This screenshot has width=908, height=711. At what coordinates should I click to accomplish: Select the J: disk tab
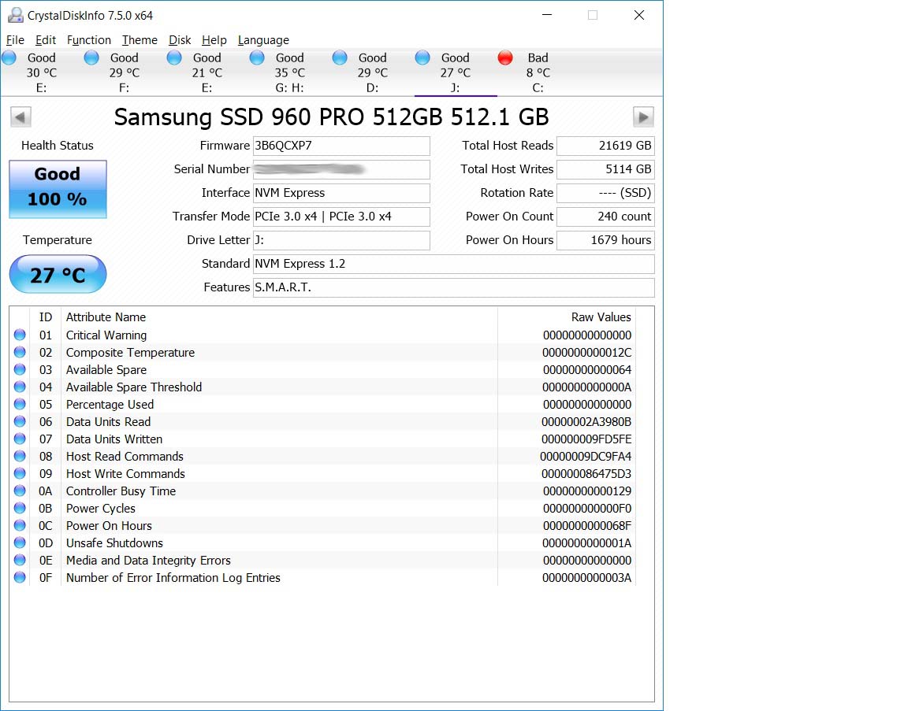455,72
